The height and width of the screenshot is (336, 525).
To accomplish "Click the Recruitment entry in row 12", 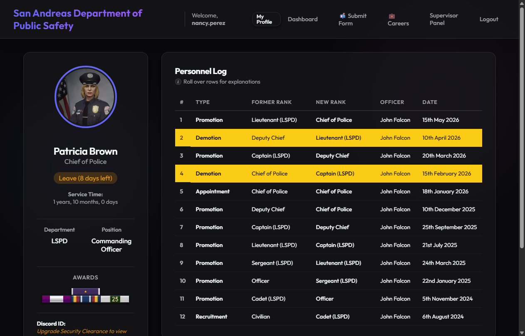I will point(211,316).
